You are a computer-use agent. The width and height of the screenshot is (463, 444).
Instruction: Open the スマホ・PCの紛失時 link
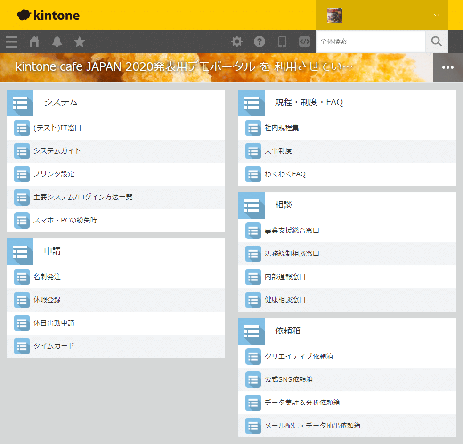(65, 220)
